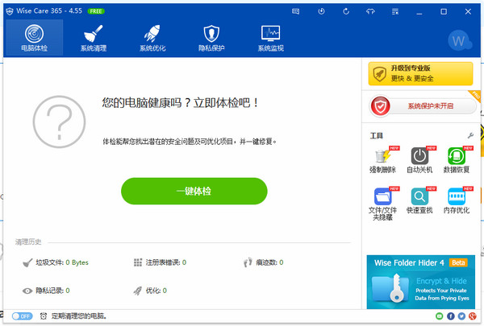
Task: Open the 强制删除 force delete tool
Action: pyautogui.click(x=382, y=159)
